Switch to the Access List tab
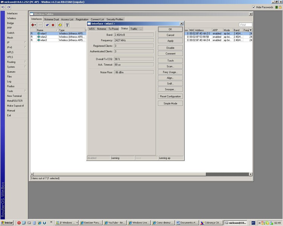283x226 pixels. [x=67, y=19]
